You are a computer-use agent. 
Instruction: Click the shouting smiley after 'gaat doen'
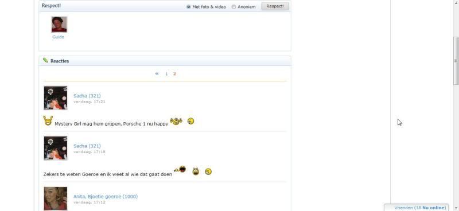click(x=180, y=170)
